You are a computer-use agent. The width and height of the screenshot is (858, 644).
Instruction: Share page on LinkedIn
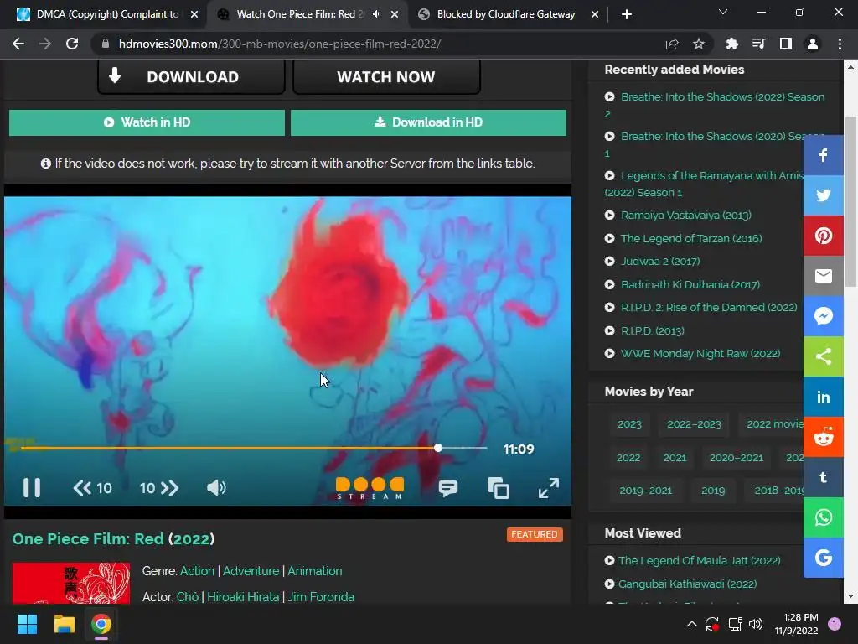823,397
